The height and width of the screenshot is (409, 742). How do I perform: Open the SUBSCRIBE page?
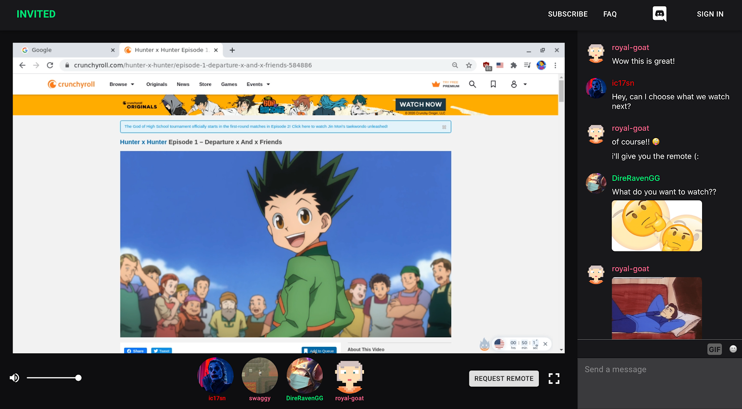pos(568,14)
